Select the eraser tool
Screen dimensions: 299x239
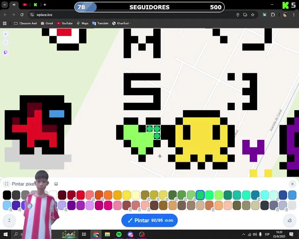pyautogui.click(x=290, y=220)
